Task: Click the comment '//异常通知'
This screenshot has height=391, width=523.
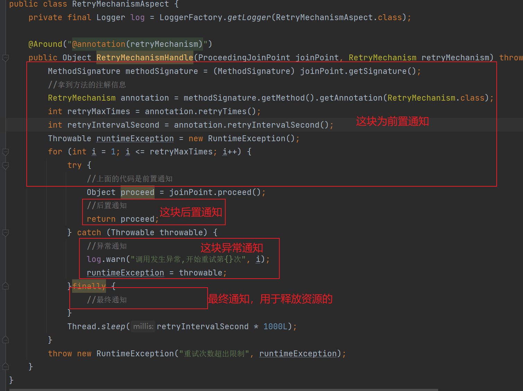Action: [107, 246]
